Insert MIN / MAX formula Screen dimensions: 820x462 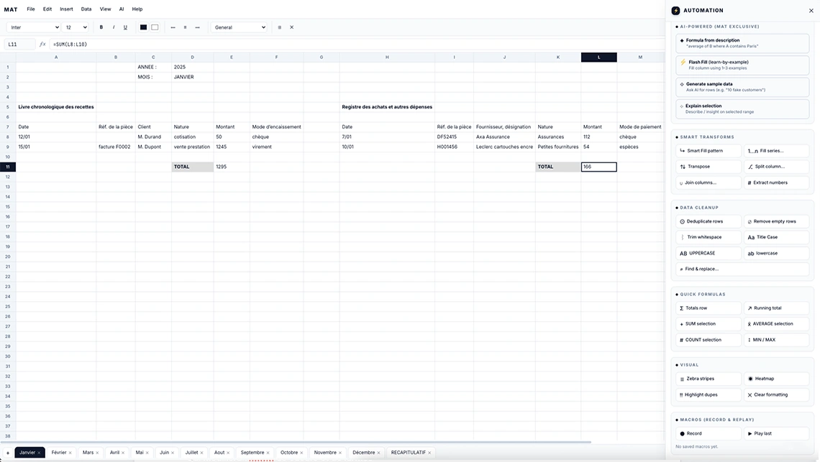[776, 340]
